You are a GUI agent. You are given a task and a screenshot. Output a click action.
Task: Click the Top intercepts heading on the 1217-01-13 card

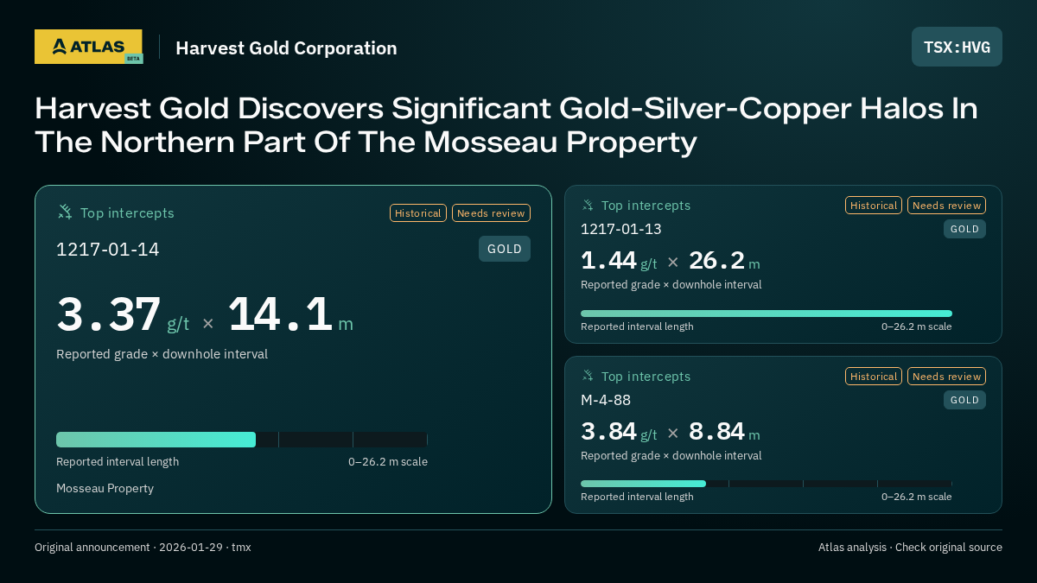[646, 206]
